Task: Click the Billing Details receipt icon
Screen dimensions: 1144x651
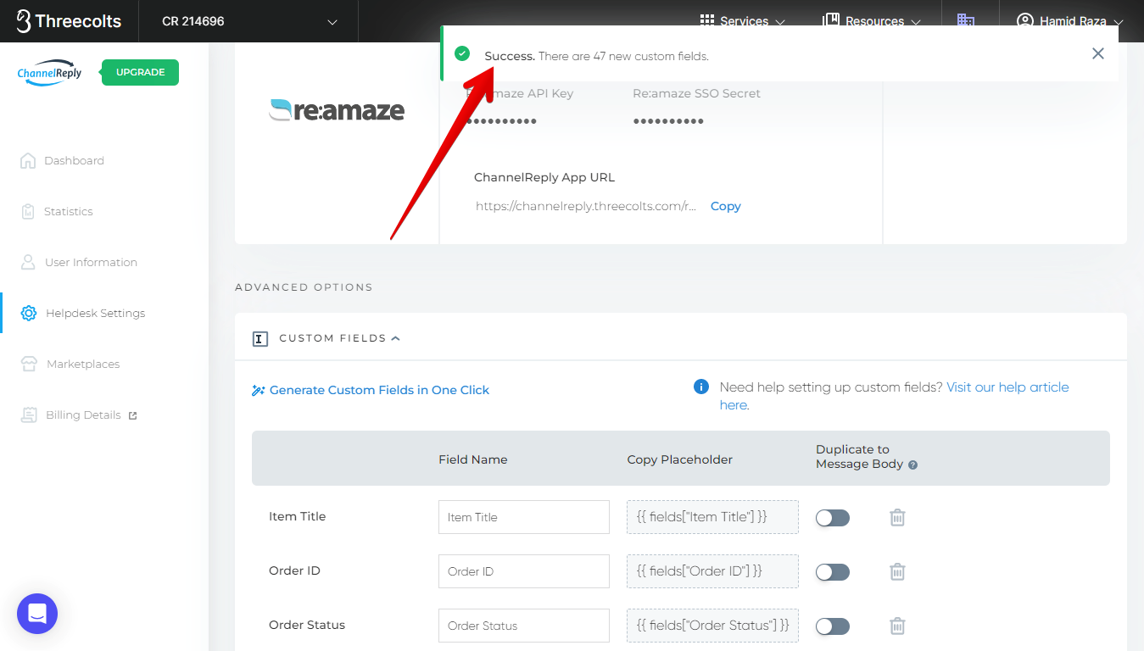Action: coord(30,415)
